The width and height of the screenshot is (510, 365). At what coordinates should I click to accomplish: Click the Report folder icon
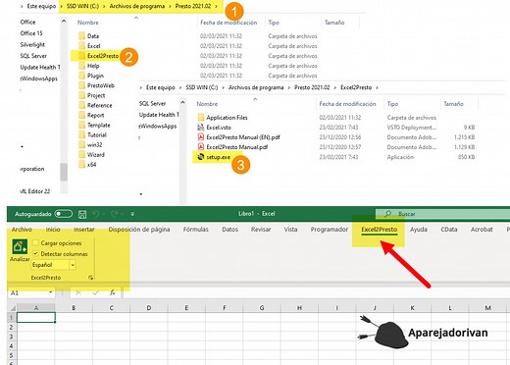pyautogui.click(x=81, y=115)
